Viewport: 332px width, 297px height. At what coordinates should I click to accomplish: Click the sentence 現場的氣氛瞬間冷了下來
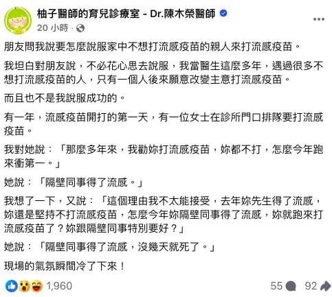coord(65,266)
